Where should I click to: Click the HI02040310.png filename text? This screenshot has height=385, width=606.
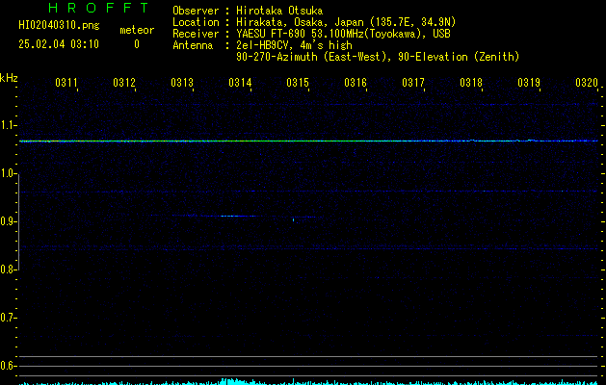tap(59, 26)
